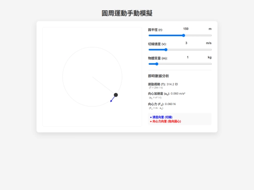Click the blue velocity vector arrow
This screenshot has height=190, width=254.
click(112, 99)
